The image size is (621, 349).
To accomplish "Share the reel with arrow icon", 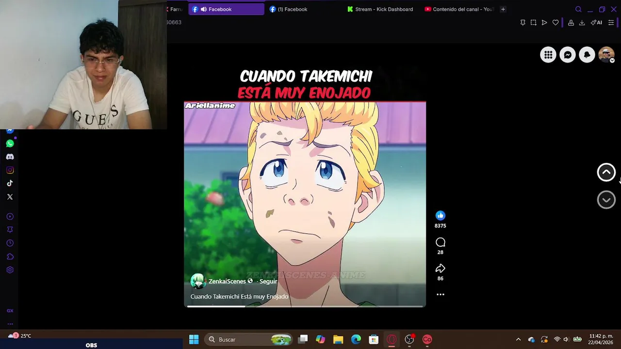I will point(440,268).
